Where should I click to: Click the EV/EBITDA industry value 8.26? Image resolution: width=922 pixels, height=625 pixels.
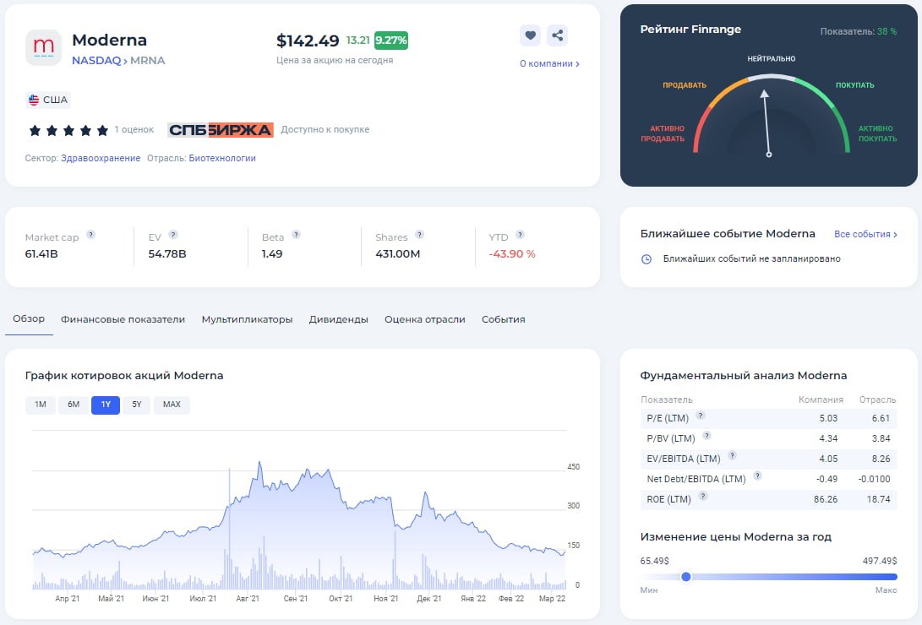point(881,459)
